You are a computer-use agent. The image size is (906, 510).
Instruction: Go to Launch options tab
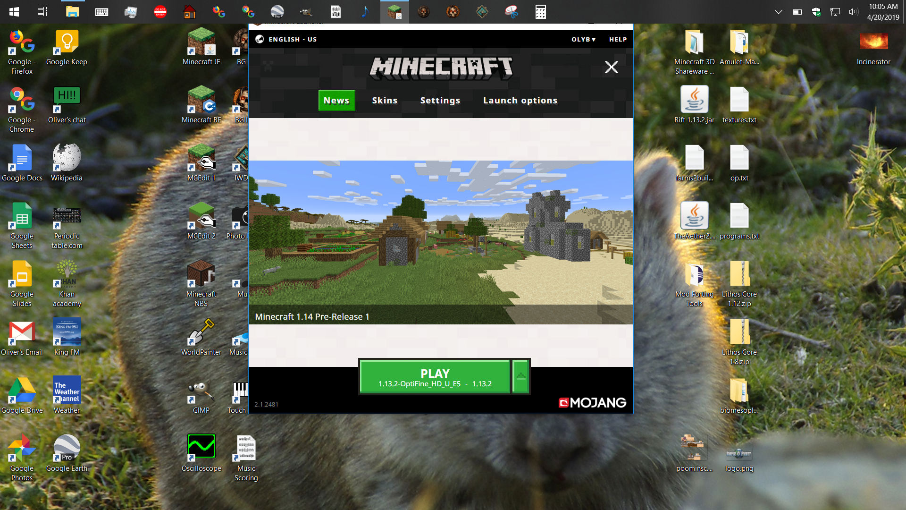coord(520,101)
